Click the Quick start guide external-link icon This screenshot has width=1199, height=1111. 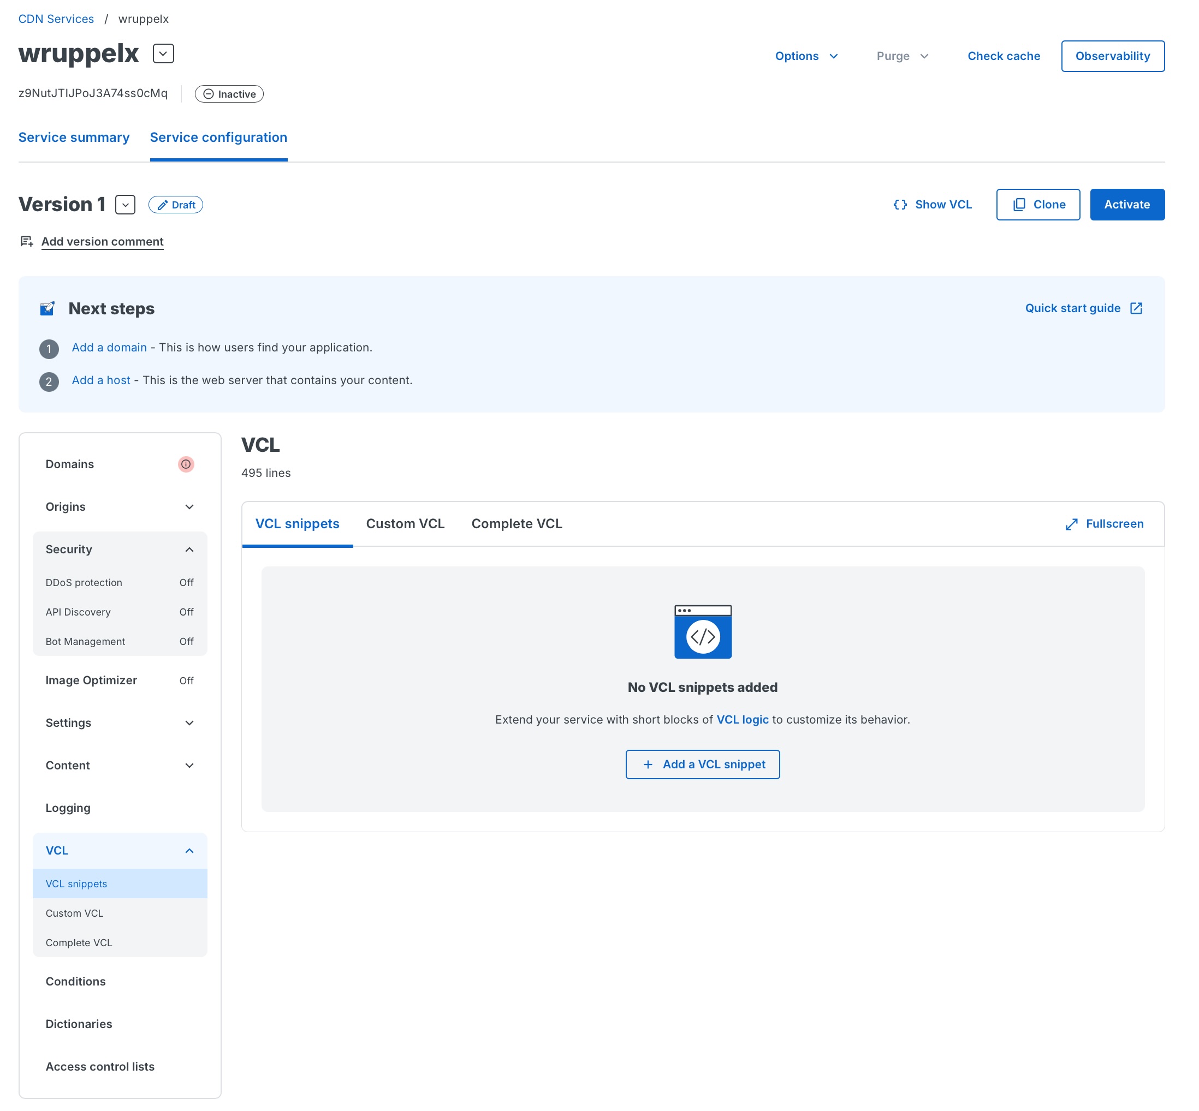click(1136, 308)
